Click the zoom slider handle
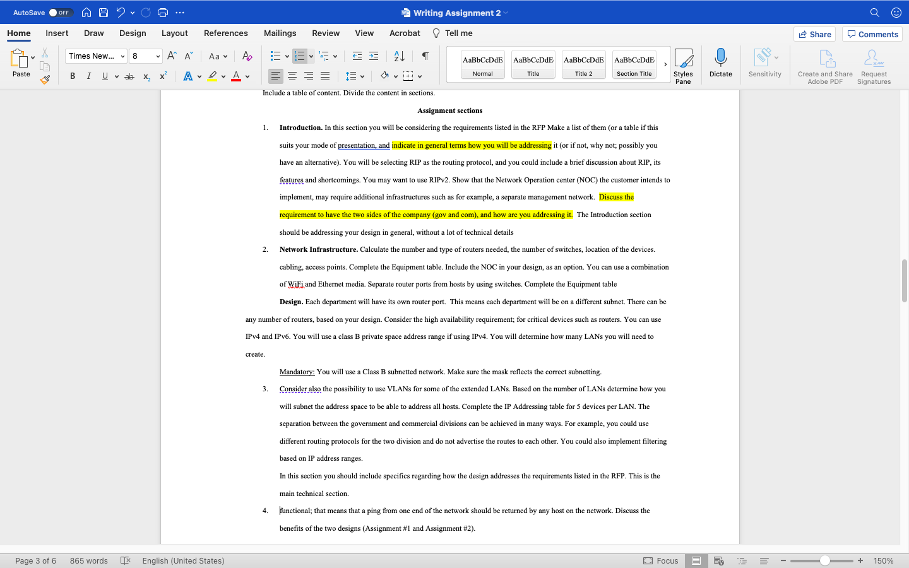909x568 pixels. tap(824, 560)
